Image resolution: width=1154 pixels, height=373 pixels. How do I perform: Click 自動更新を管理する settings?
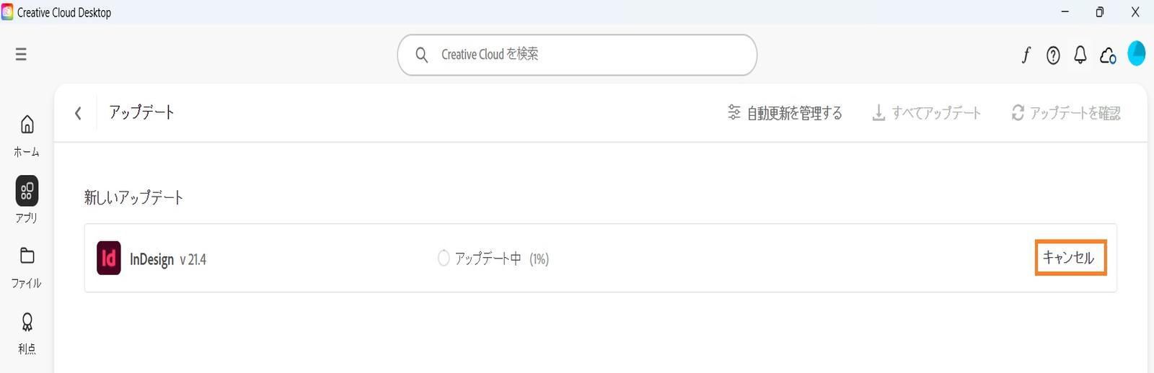(x=785, y=113)
